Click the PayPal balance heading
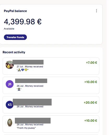The width and height of the screenshot is (109, 135). (x=15, y=11)
